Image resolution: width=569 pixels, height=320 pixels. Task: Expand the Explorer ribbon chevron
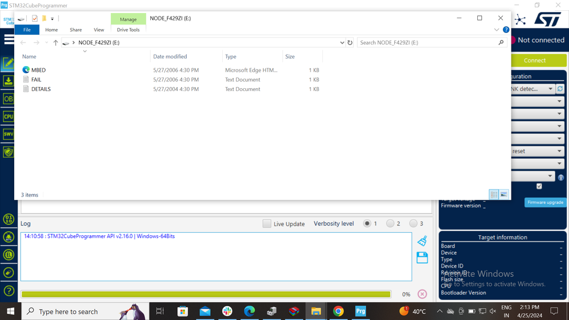497,30
